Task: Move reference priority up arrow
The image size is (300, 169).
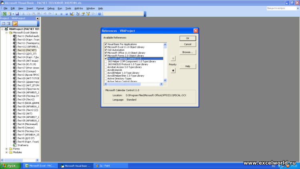Action: [x=173, y=58]
